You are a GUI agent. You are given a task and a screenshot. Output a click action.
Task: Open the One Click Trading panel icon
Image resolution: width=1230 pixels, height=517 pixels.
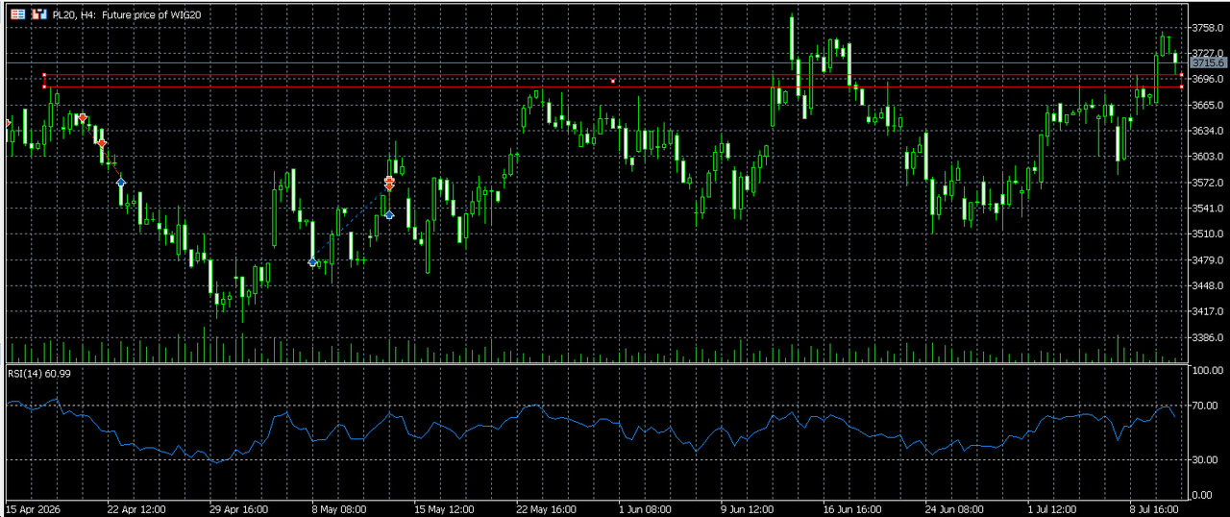(x=18, y=15)
